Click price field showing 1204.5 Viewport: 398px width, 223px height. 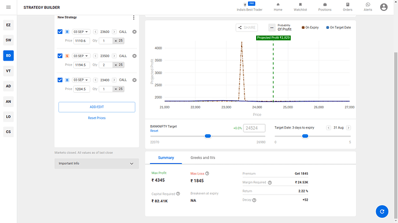[x=81, y=89]
